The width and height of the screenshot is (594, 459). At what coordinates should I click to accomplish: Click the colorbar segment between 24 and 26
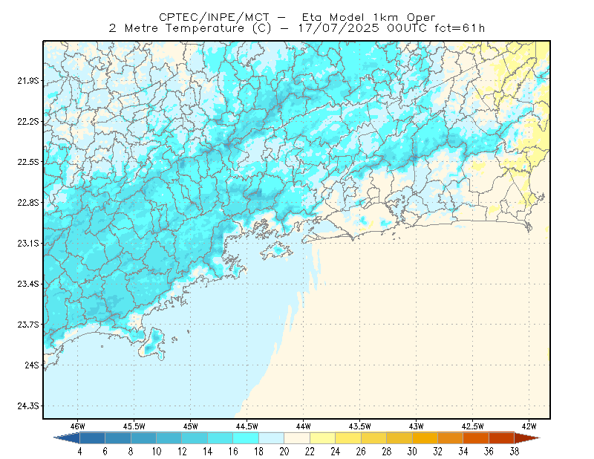coord(348,438)
